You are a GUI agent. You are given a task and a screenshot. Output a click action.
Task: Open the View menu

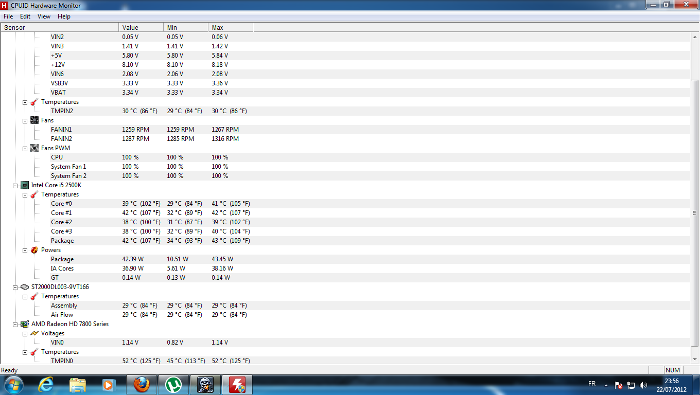pos(44,16)
